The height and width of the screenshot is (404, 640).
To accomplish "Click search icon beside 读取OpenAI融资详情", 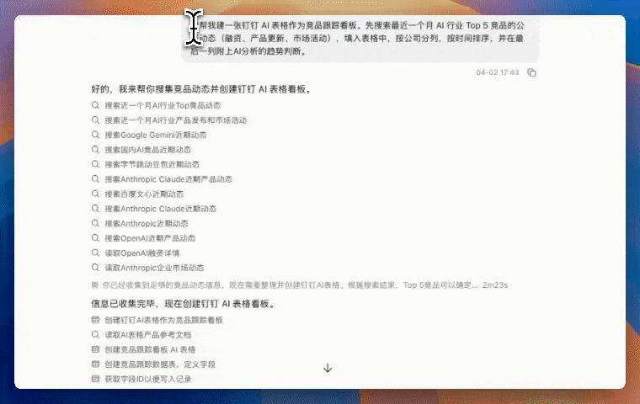I will pos(95,252).
